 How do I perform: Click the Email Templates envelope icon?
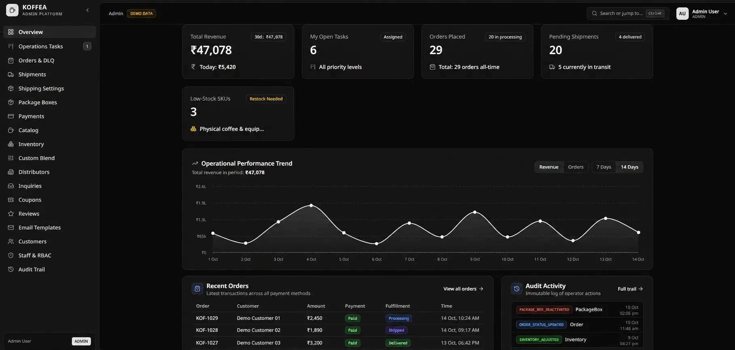point(11,228)
